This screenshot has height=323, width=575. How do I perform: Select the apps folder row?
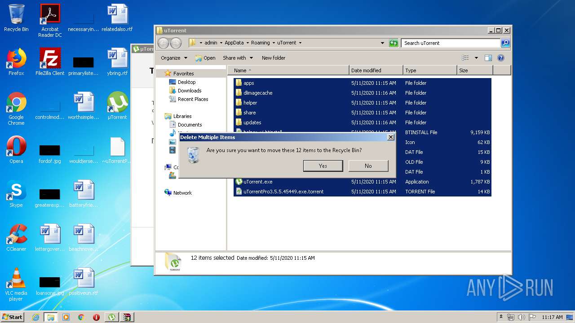point(362,83)
